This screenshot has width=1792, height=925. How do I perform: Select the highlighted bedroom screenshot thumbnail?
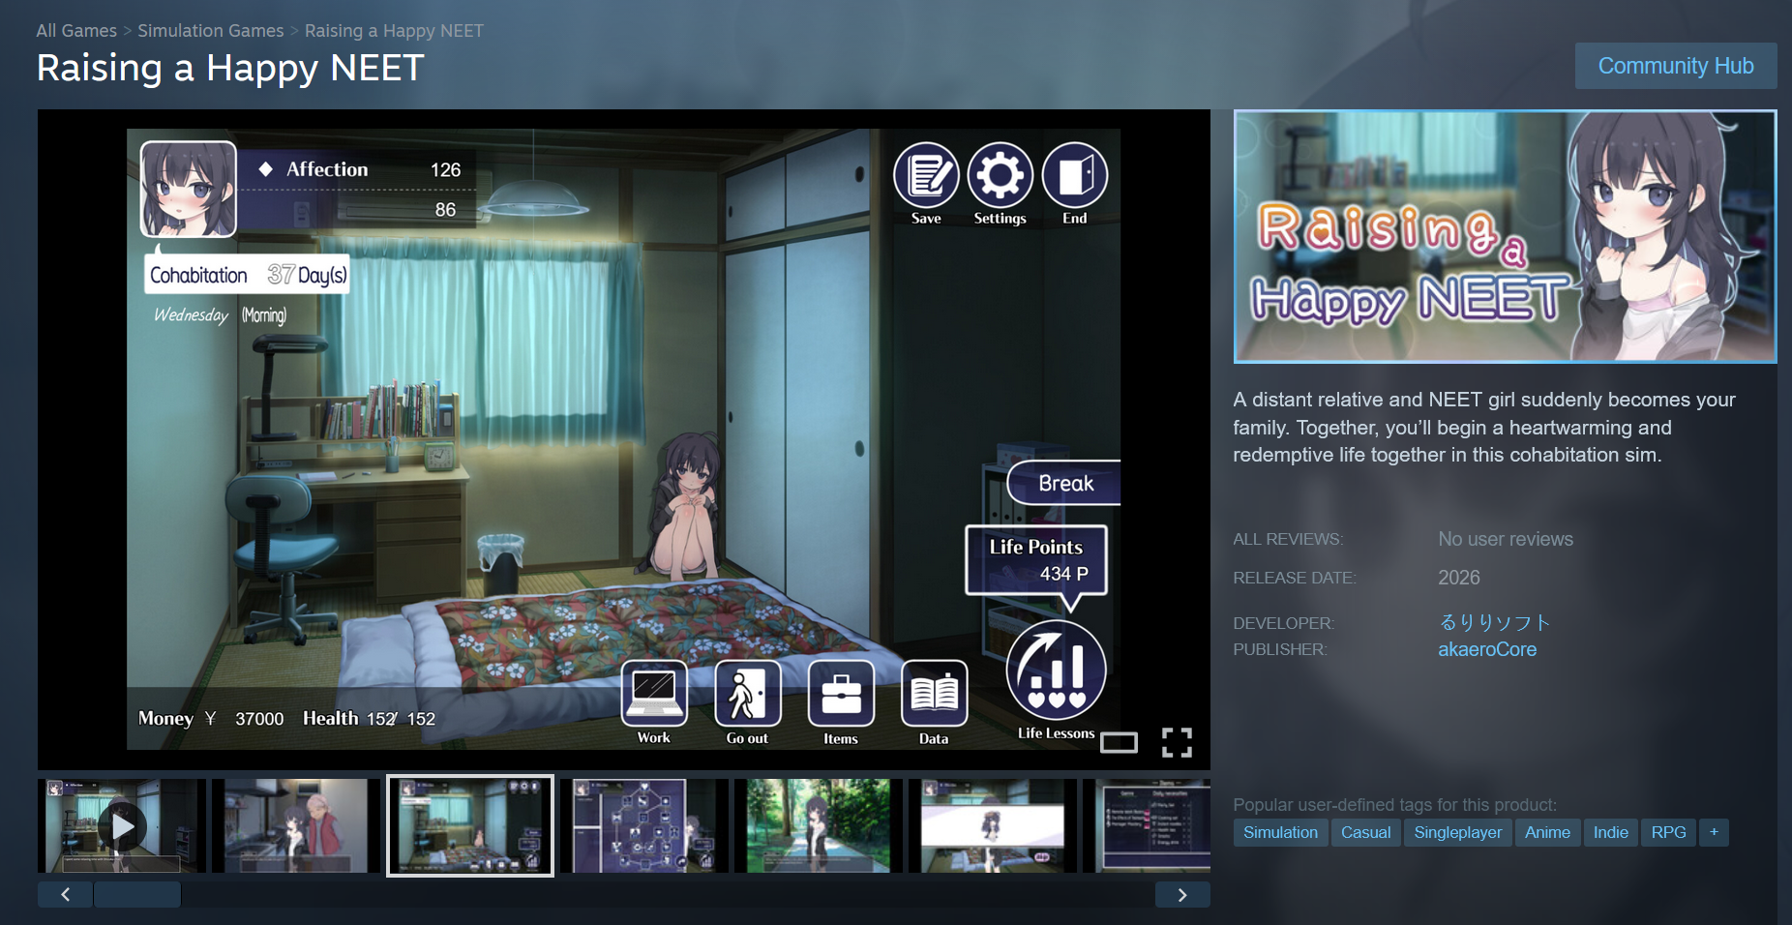470,826
